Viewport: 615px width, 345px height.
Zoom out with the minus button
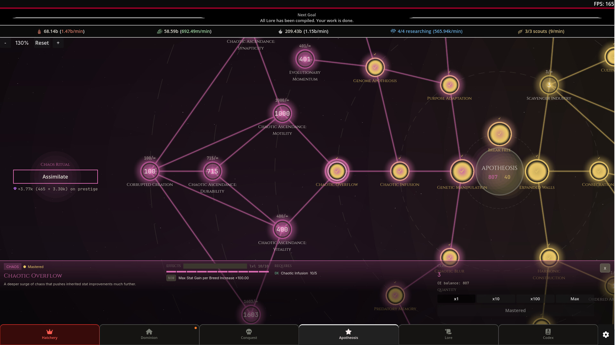coord(5,43)
